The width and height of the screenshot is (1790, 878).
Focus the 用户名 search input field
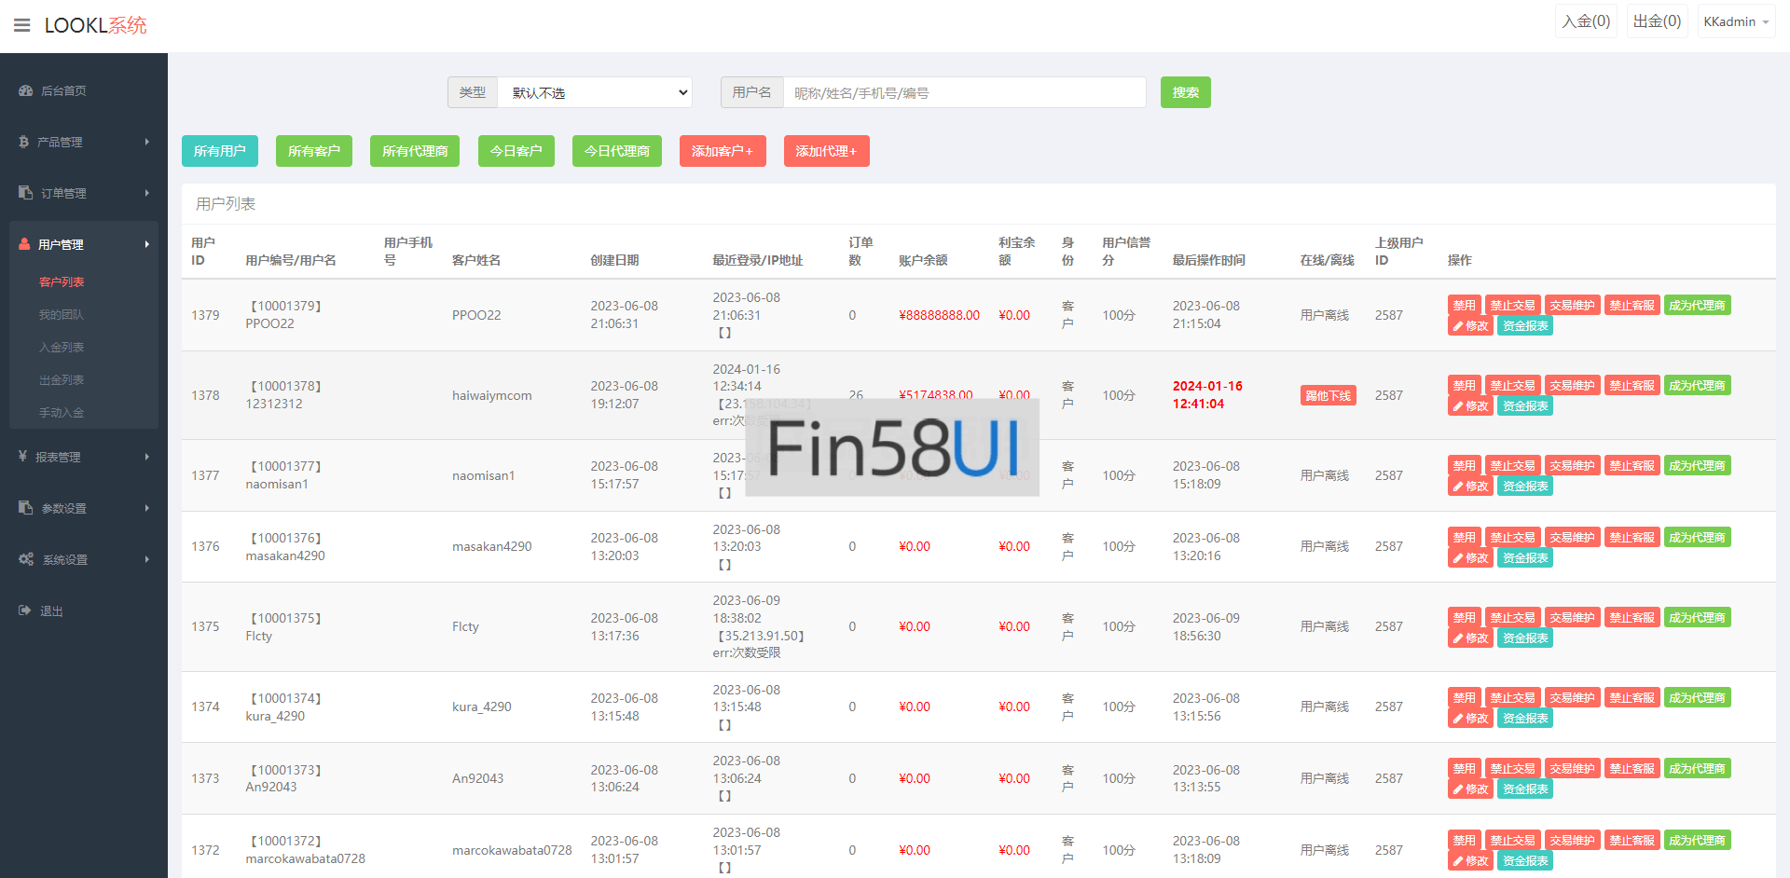coord(964,92)
